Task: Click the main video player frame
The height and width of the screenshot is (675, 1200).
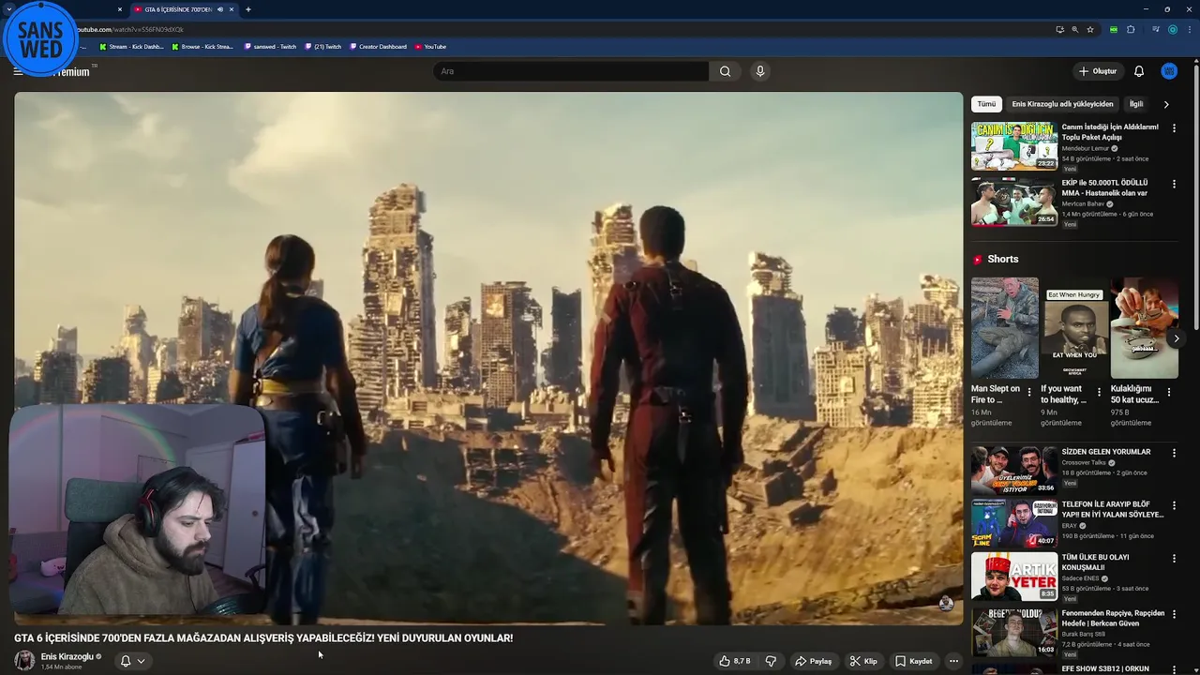Action: (487, 358)
